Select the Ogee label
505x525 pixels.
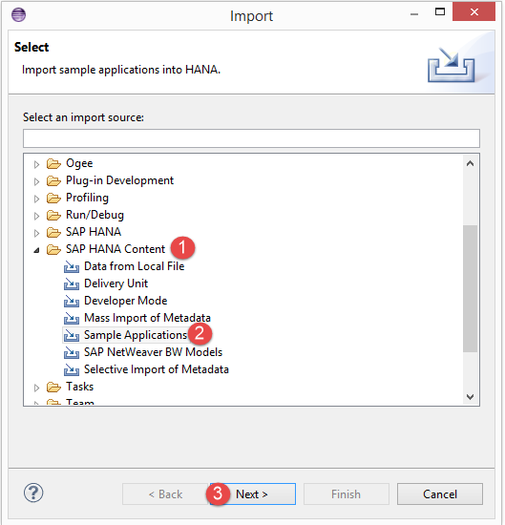79,163
